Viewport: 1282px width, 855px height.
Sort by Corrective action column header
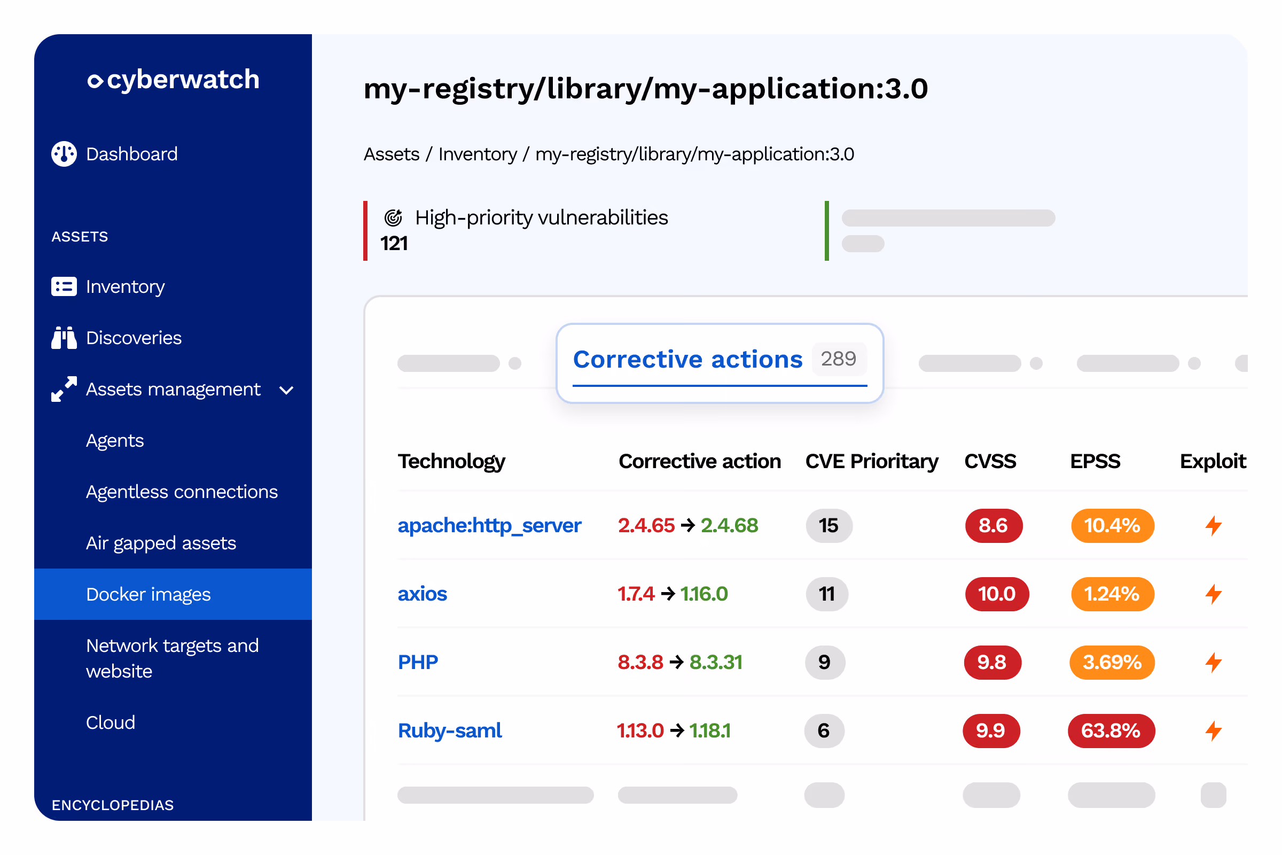700,461
